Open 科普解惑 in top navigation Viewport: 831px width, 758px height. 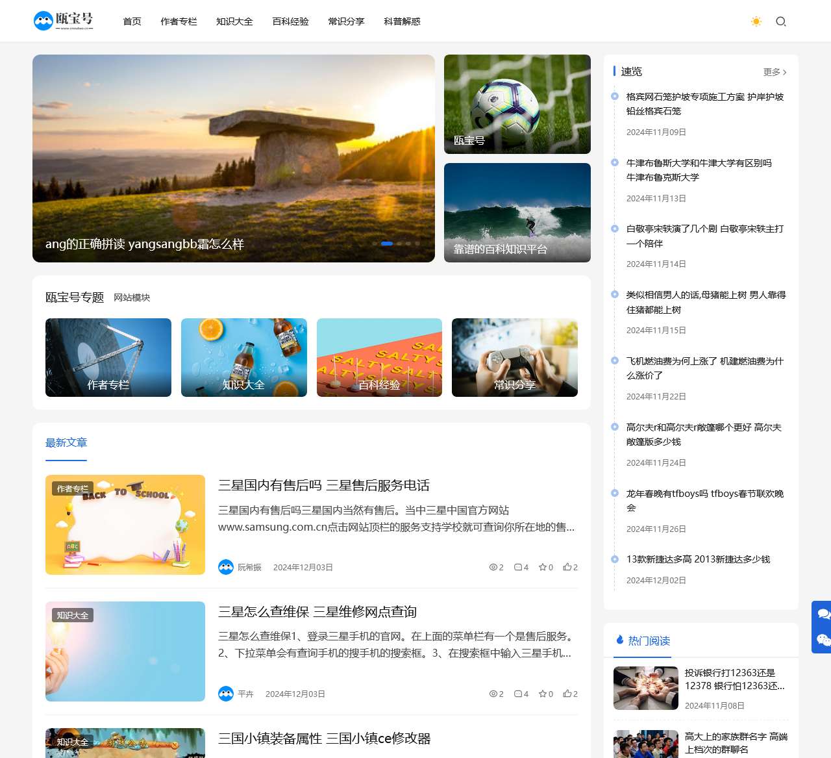[403, 21]
